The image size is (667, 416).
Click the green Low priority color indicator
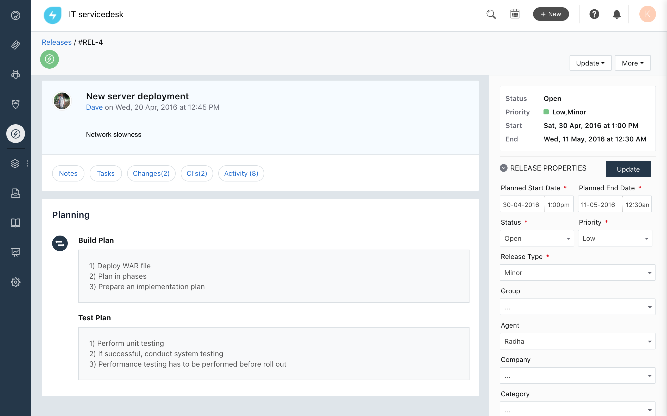pos(546,112)
